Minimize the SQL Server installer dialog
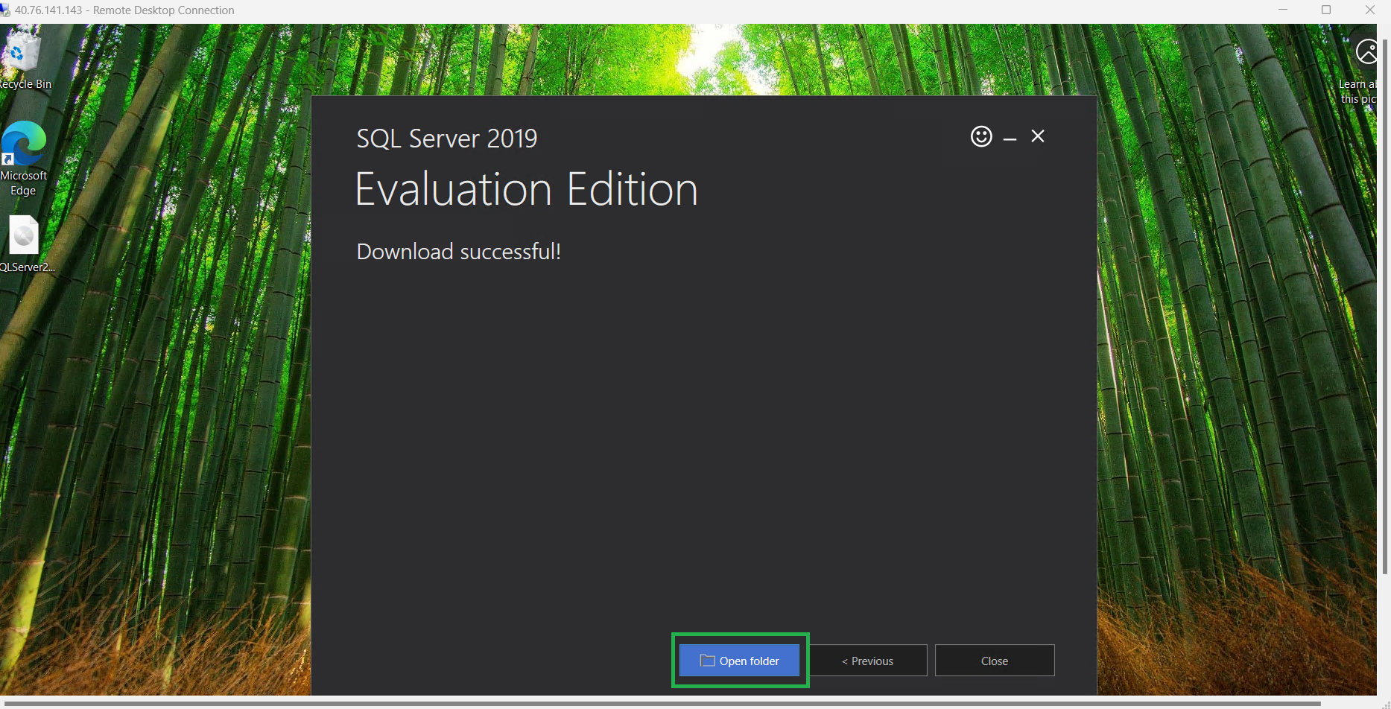 [x=1010, y=138]
